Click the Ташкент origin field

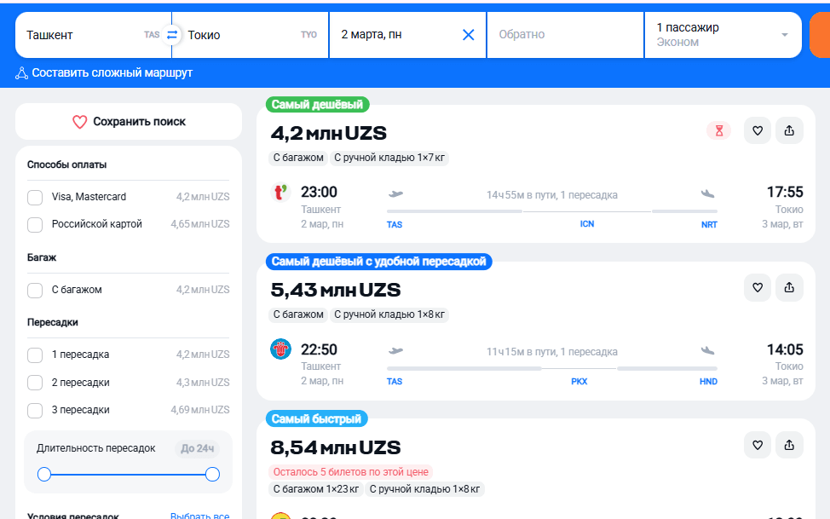point(93,35)
